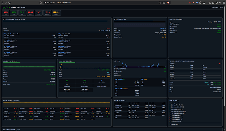Toggle the browser sidebar panel

click(213, 3)
